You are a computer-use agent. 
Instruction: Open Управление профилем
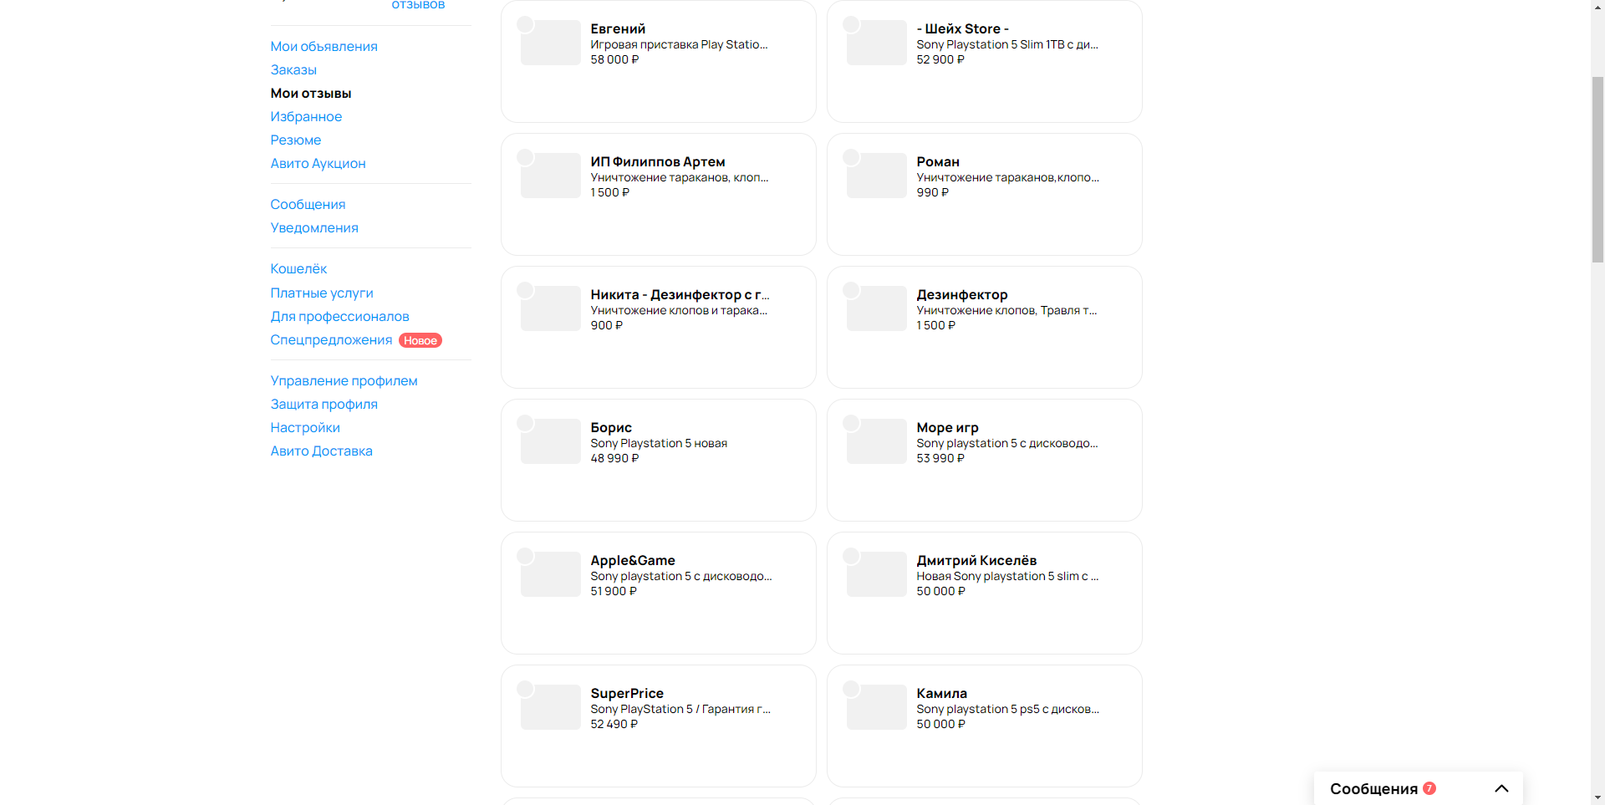[x=344, y=380]
